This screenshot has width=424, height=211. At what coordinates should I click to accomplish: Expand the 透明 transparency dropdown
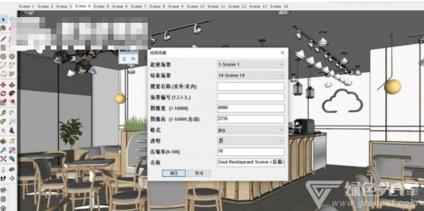251,141
